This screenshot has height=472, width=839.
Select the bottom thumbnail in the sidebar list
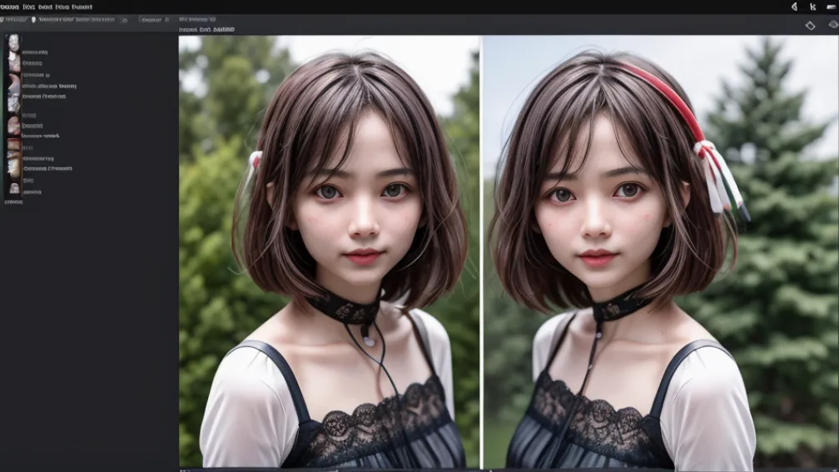tap(14, 188)
